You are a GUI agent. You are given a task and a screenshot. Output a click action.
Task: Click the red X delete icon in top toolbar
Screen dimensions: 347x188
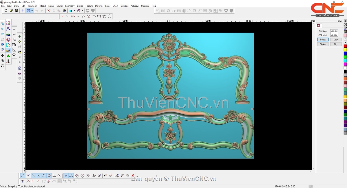coord(49,11)
